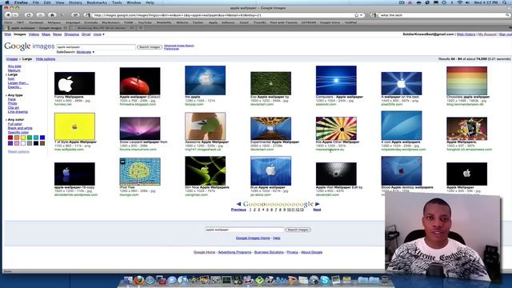
Task: Switch to the second browser tab
Action: pos(103,28)
